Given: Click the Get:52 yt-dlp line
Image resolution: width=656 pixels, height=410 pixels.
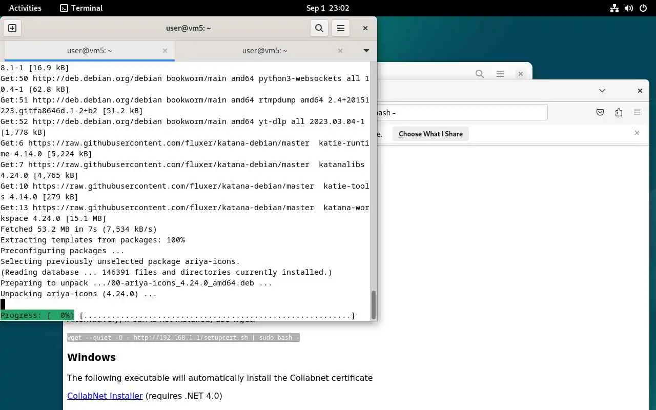Looking at the screenshot, I should coord(184,127).
